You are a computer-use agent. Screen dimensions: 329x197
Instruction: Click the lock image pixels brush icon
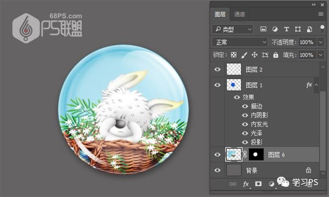[243, 55]
